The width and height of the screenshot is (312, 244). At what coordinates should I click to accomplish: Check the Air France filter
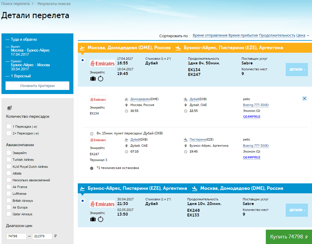click(x=8, y=187)
